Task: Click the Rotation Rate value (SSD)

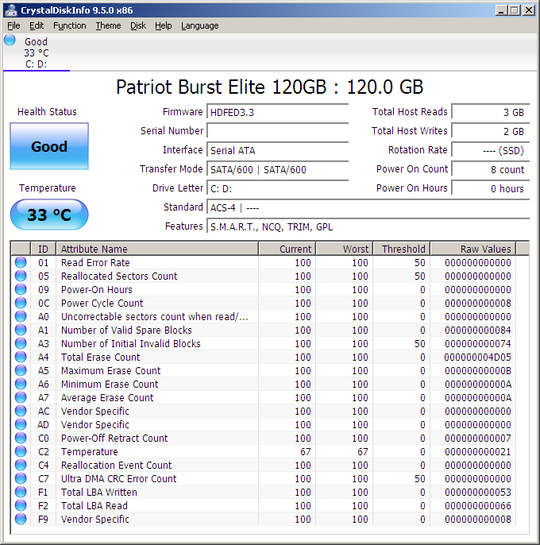Action: (x=490, y=150)
